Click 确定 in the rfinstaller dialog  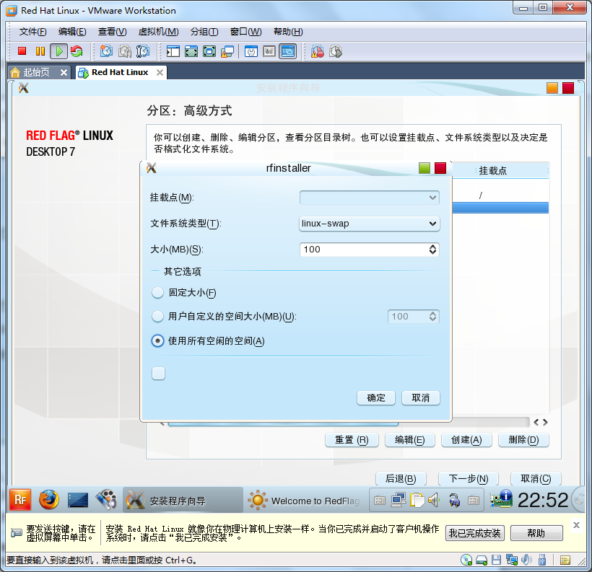[376, 397]
